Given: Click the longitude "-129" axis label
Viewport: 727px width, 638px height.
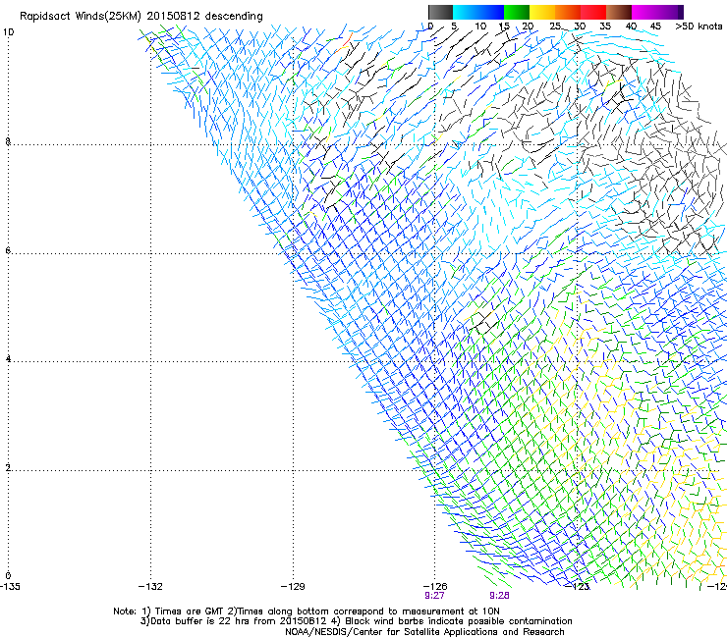Looking at the screenshot, I should pos(293,587).
